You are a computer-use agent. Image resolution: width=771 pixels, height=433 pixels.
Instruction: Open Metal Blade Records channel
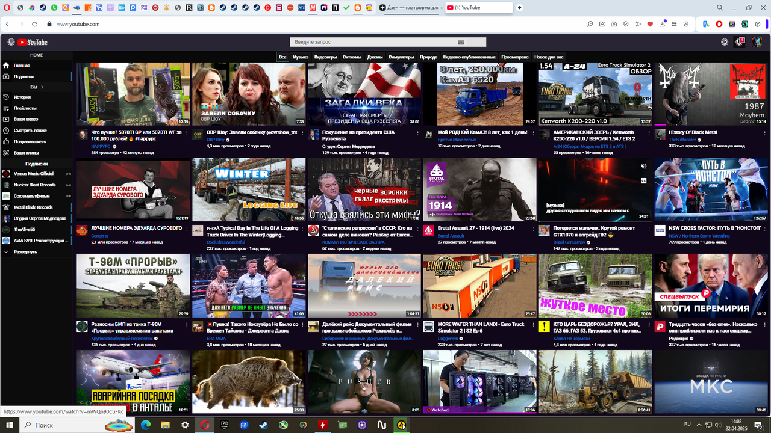pyautogui.click(x=36, y=207)
